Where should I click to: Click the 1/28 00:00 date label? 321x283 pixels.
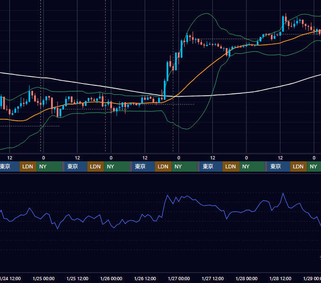click(x=246, y=278)
